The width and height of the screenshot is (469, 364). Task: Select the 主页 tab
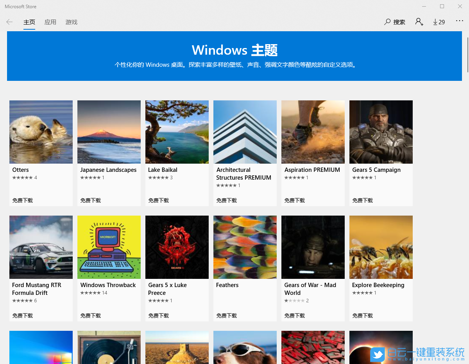click(x=29, y=22)
